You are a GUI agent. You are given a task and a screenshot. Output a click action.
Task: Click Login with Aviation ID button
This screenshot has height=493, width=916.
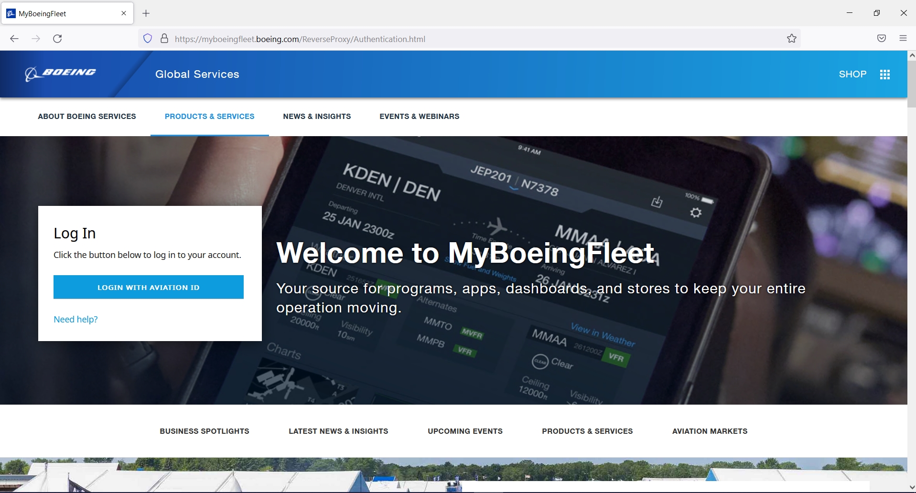149,287
